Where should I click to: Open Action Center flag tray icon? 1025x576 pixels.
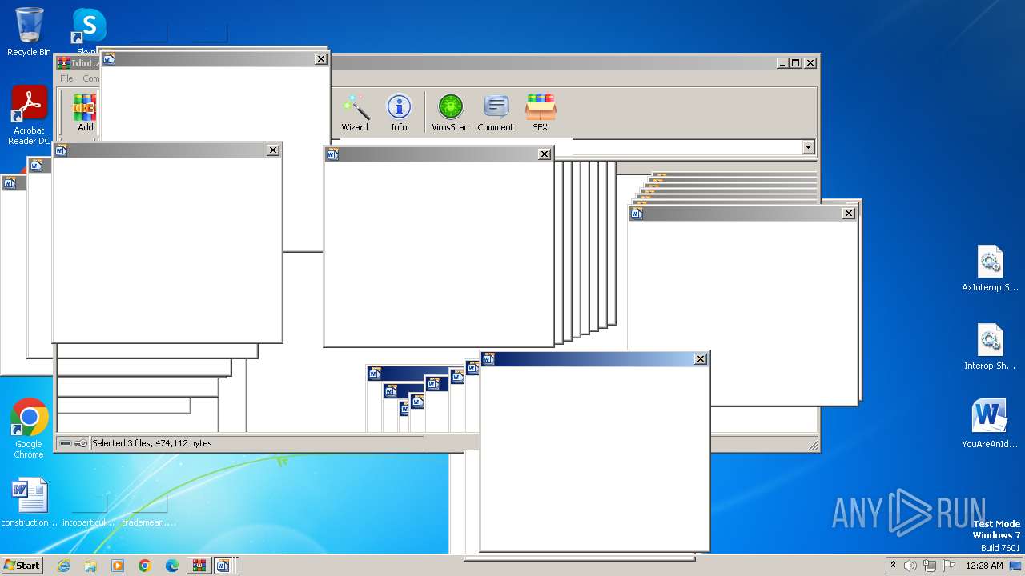[x=949, y=566]
